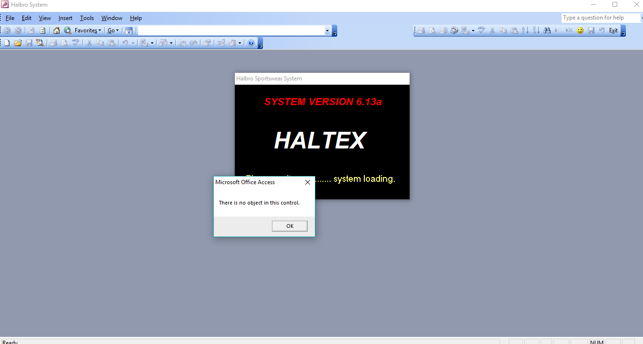This screenshot has height=344, width=643.
Task: Click 'There is no object in this control.' message
Action: pos(259,203)
